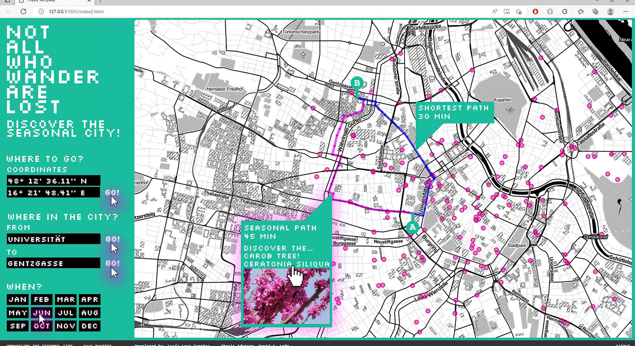The width and height of the screenshot is (635, 346).
Task: Select the SEP month button
Action: (18, 326)
